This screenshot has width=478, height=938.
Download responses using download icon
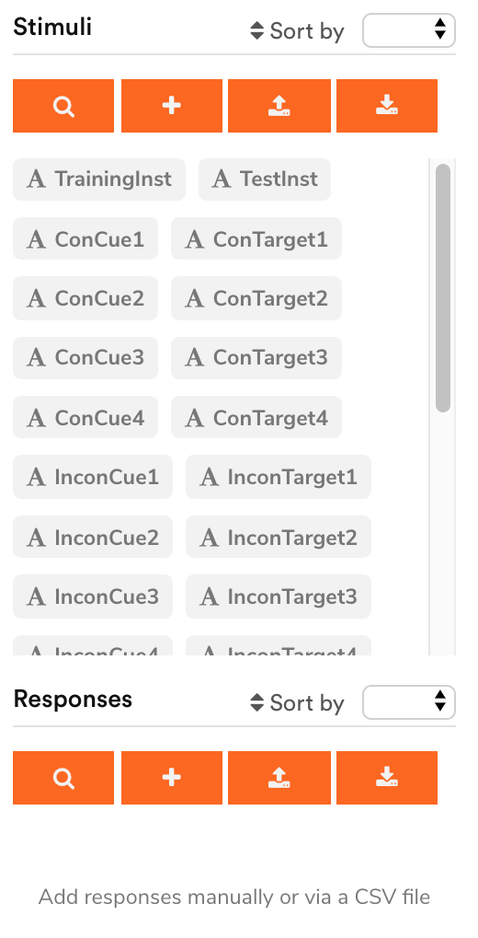387,778
